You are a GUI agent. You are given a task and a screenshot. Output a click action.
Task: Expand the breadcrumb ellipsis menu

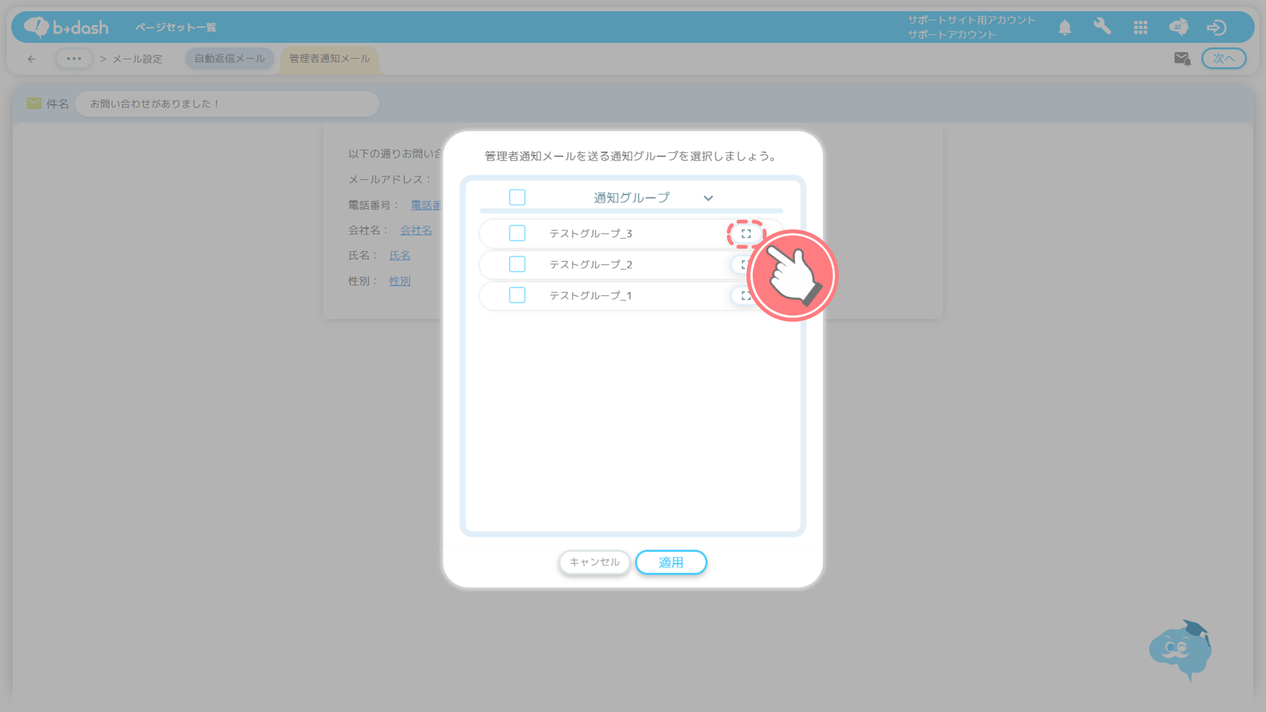click(74, 59)
